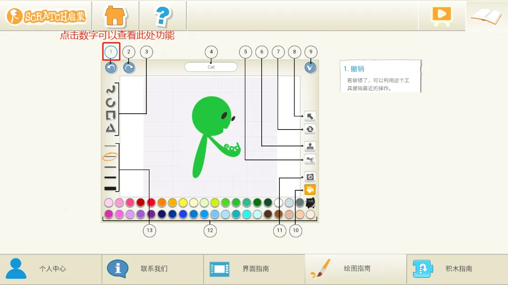Open help via the question mark icon

pyautogui.click(x=162, y=16)
